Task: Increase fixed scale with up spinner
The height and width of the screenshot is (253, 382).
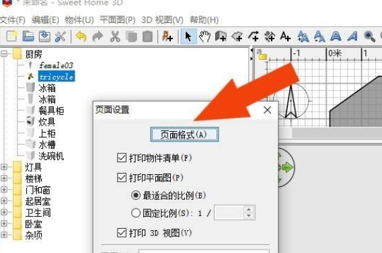Action: [x=249, y=209]
